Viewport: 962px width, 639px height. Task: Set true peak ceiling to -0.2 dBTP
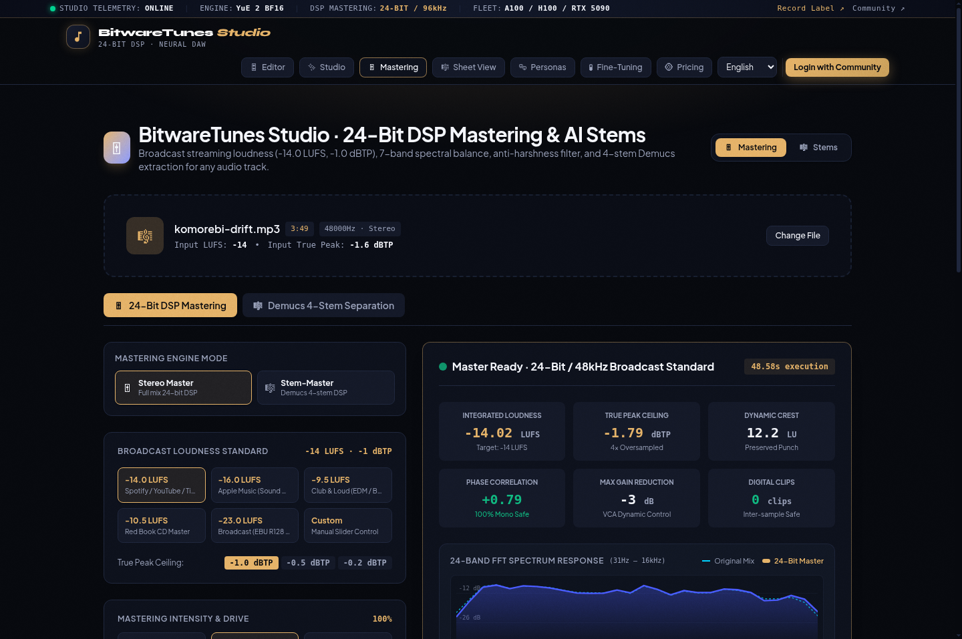pyautogui.click(x=365, y=563)
